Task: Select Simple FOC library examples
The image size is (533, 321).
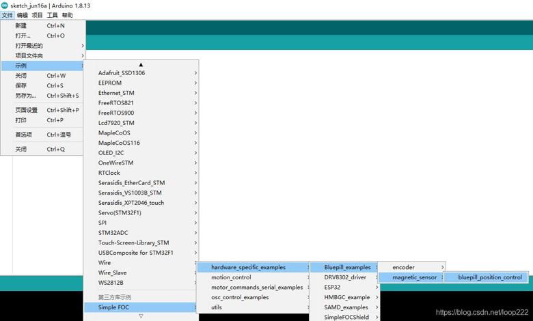Action: [x=141, y=307]
